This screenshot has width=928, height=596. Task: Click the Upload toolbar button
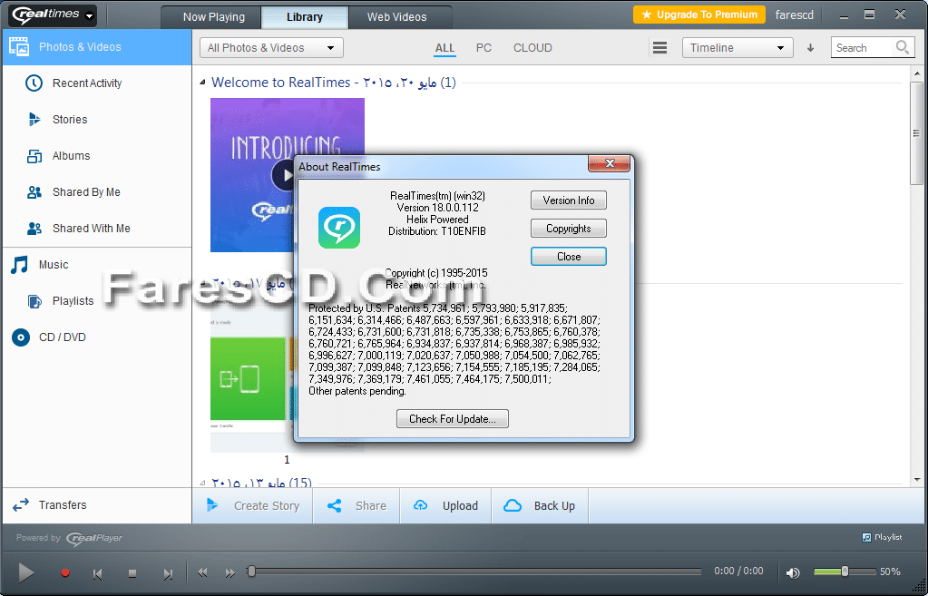pos(445,505)
